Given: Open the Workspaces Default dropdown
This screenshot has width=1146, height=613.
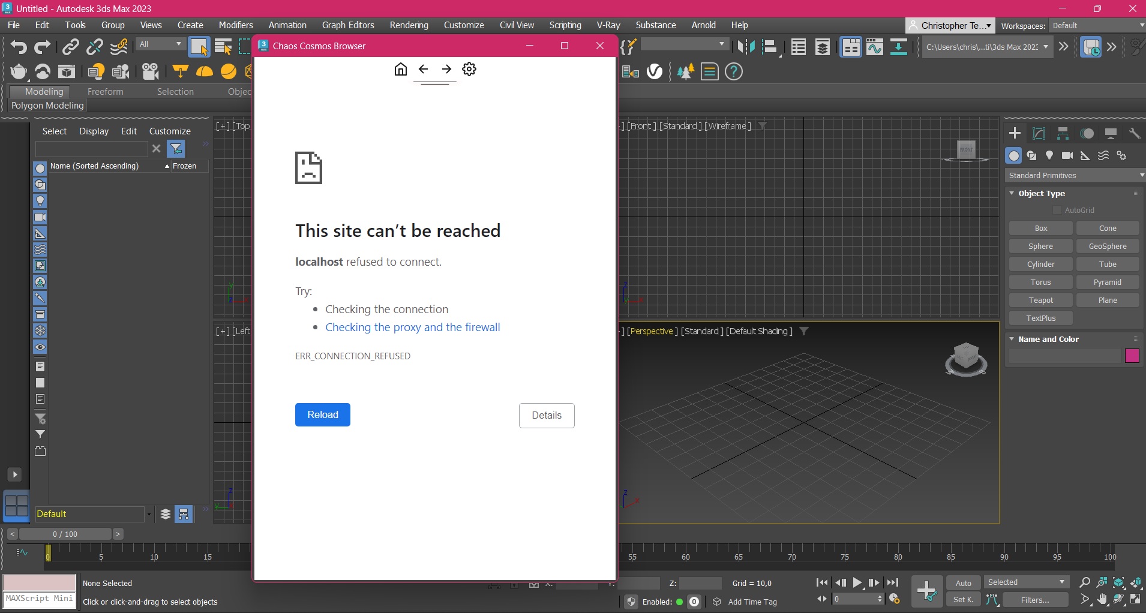Looking at the screenshot, I should click(1097, 26).
